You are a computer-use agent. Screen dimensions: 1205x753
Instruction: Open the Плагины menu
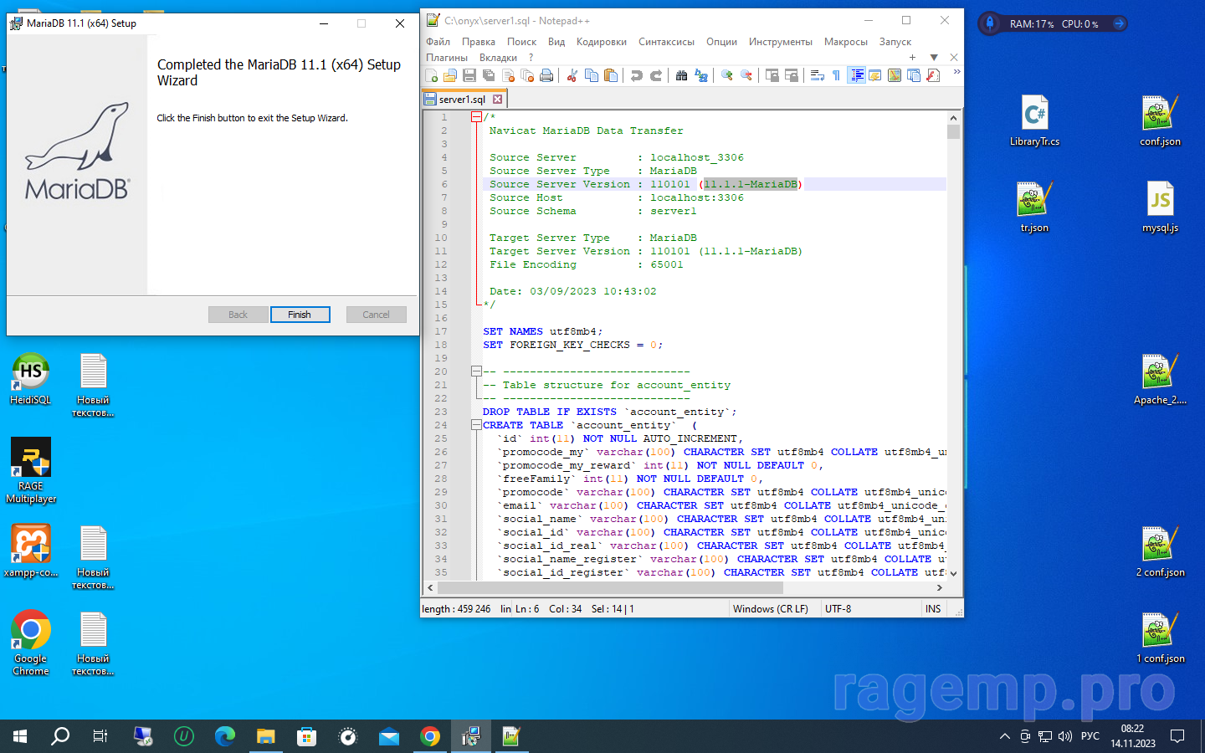click(x=446, y=58)
